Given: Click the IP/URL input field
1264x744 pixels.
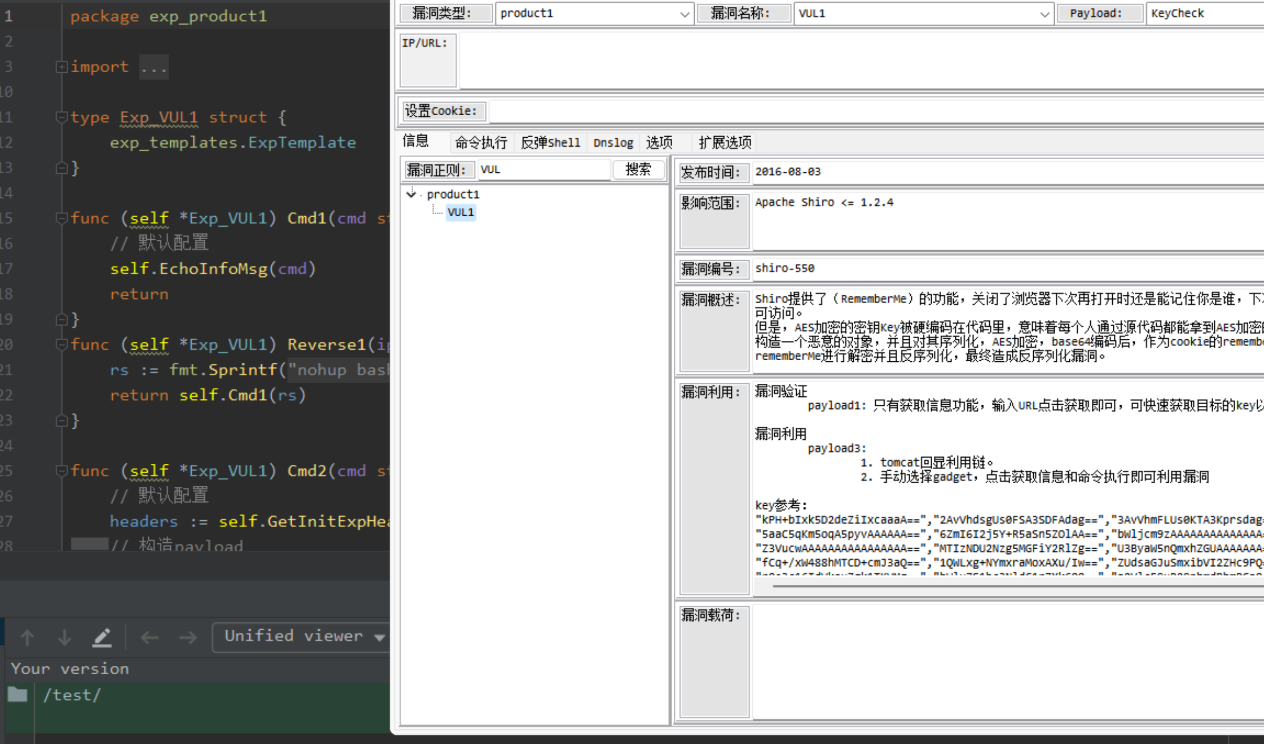Looking at the screenshot, I should tap(853, 60).
